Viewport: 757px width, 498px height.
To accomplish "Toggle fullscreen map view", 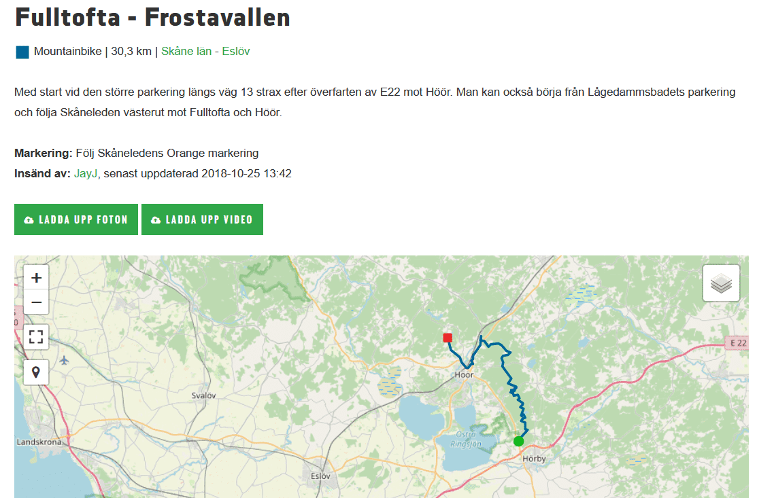I will point(36,336).
